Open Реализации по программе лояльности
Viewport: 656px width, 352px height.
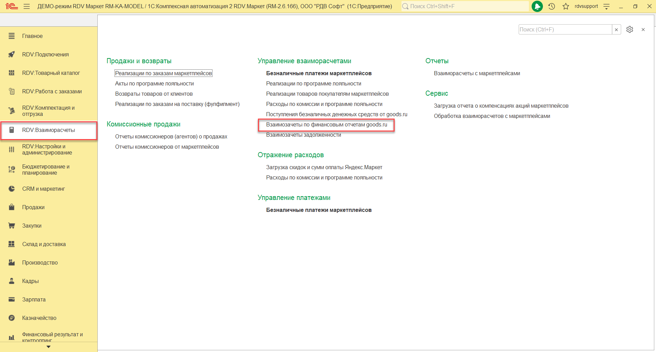314,83
